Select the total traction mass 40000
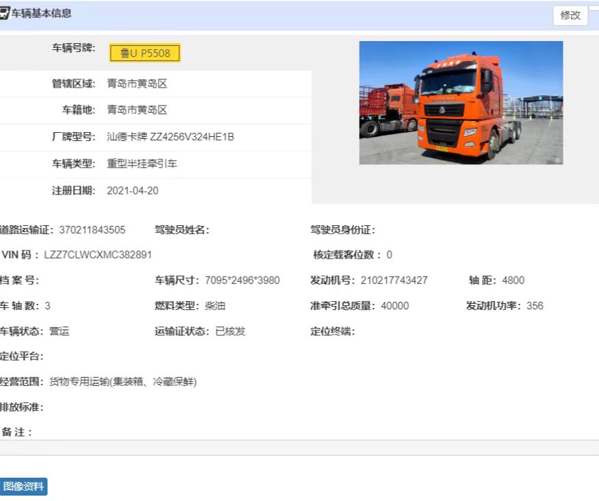Screen dimensions: 599x501 (395, 306)
